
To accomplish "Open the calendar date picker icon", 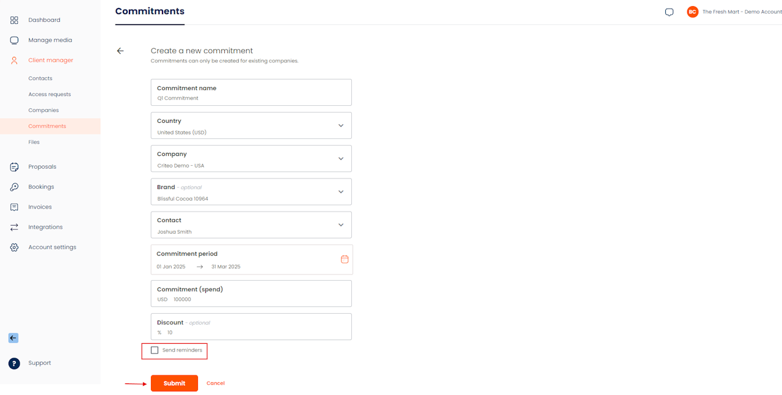I will [x=345, y=259].
